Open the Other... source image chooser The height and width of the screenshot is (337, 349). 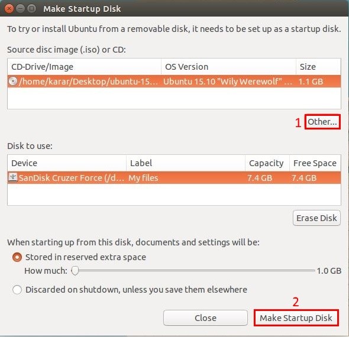[322, 122]
